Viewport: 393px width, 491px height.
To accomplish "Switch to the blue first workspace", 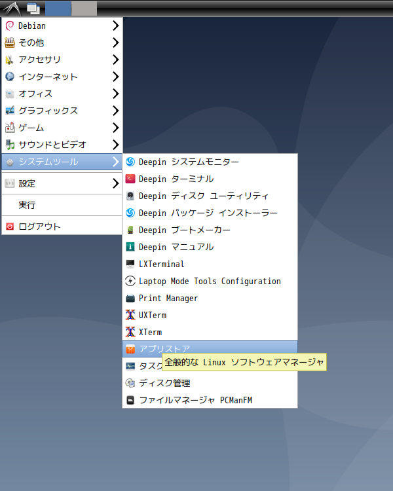I will (x=58, y=9).
